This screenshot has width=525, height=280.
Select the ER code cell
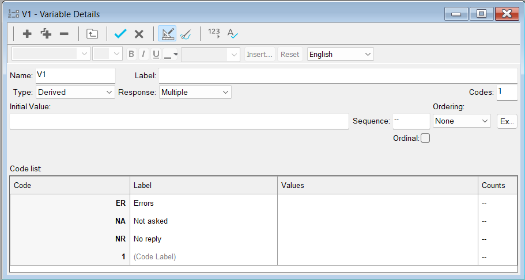pyautogui.click(x=70, y=203)
